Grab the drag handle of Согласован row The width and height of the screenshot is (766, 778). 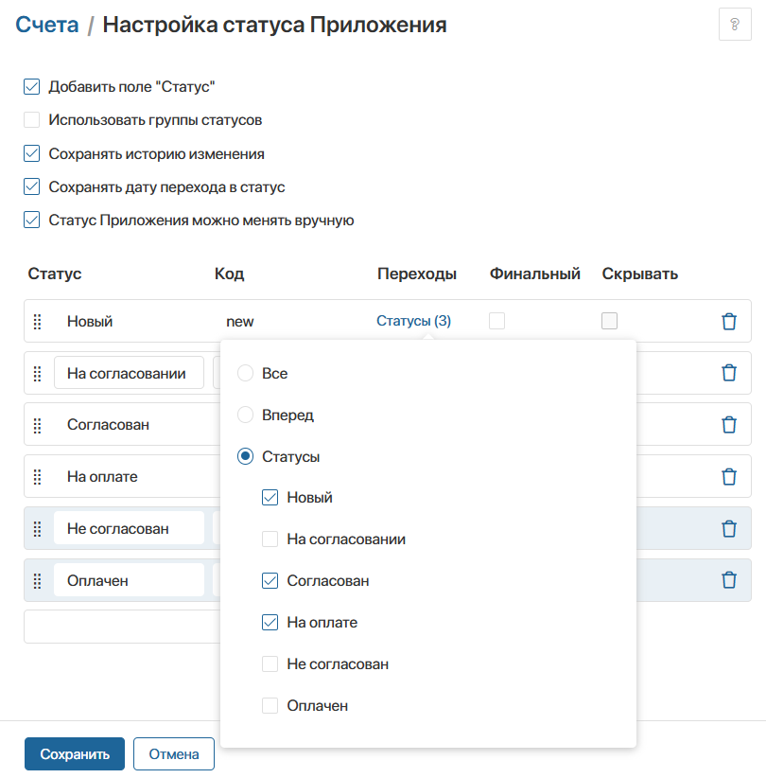coord(37,425)
